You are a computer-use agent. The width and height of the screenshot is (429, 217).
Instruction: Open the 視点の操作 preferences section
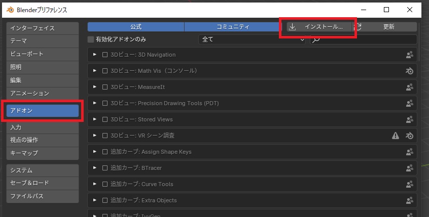(x=43, y=140)
